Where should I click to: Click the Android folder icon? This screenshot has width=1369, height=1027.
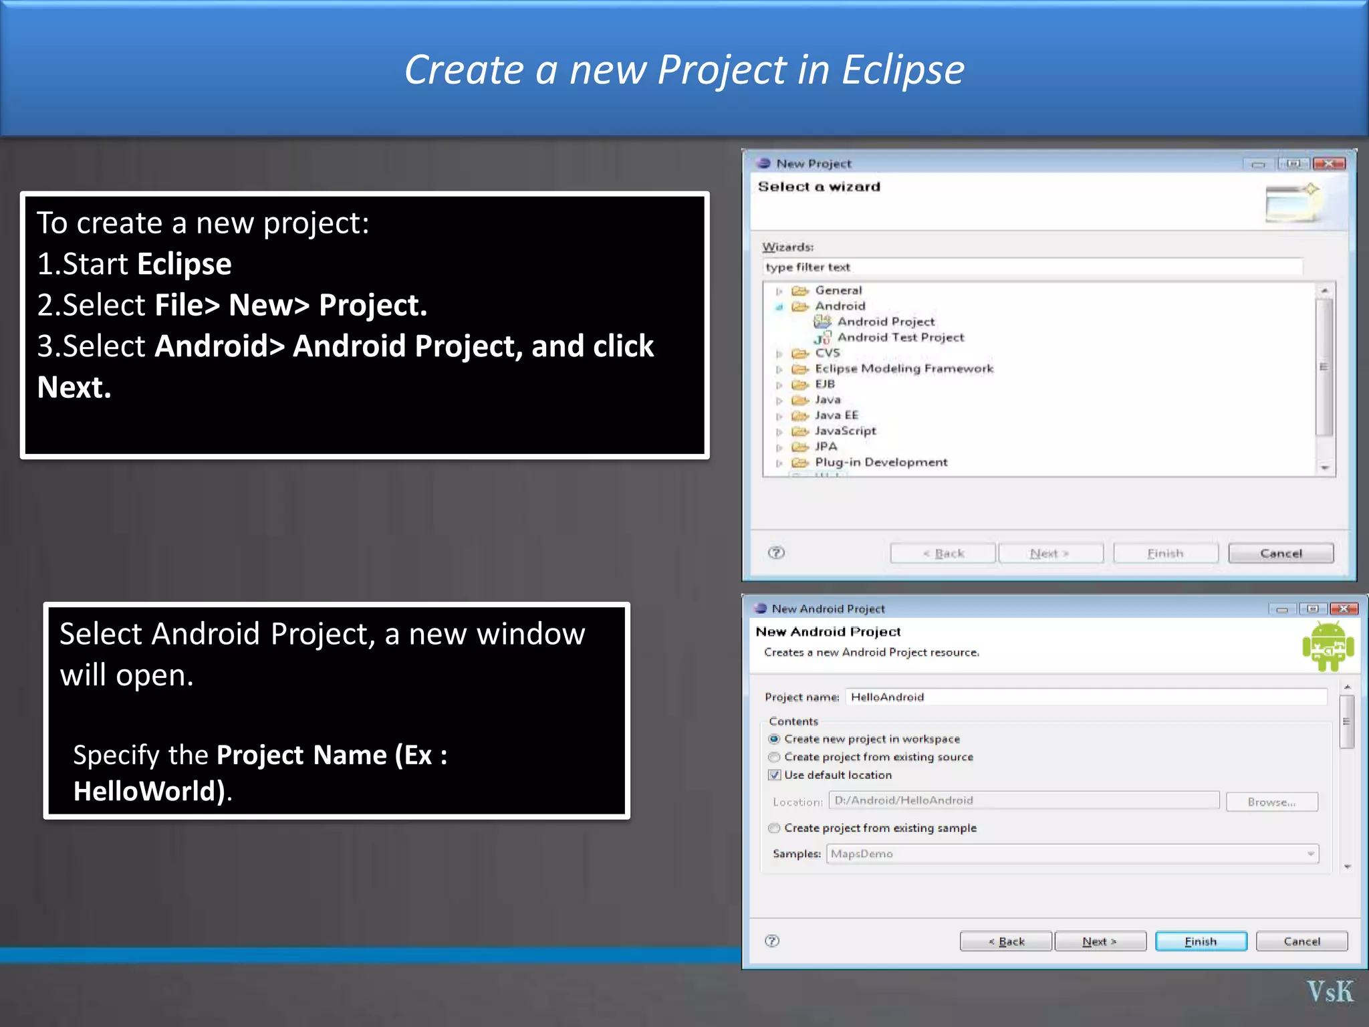pyautogui.click(x=800, y=306)
